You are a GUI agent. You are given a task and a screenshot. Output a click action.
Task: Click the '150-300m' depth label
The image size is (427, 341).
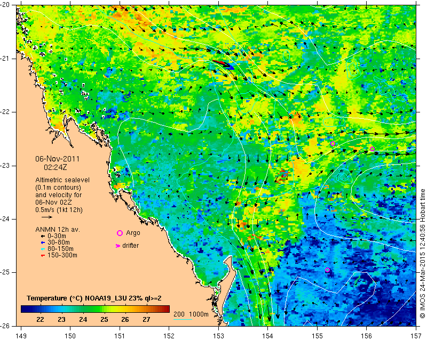coord(62,255)
